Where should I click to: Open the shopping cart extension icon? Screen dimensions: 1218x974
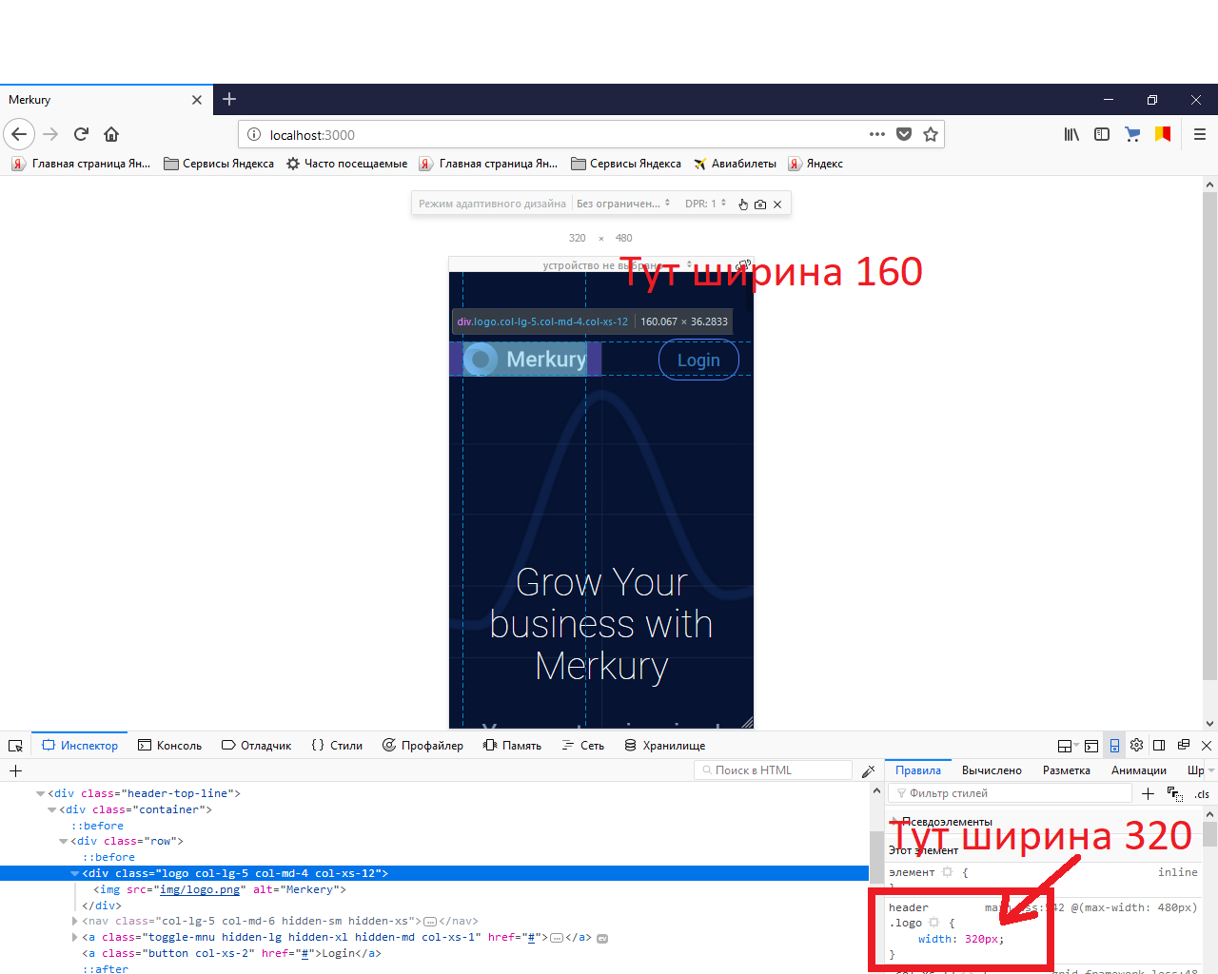(1132, 134)
